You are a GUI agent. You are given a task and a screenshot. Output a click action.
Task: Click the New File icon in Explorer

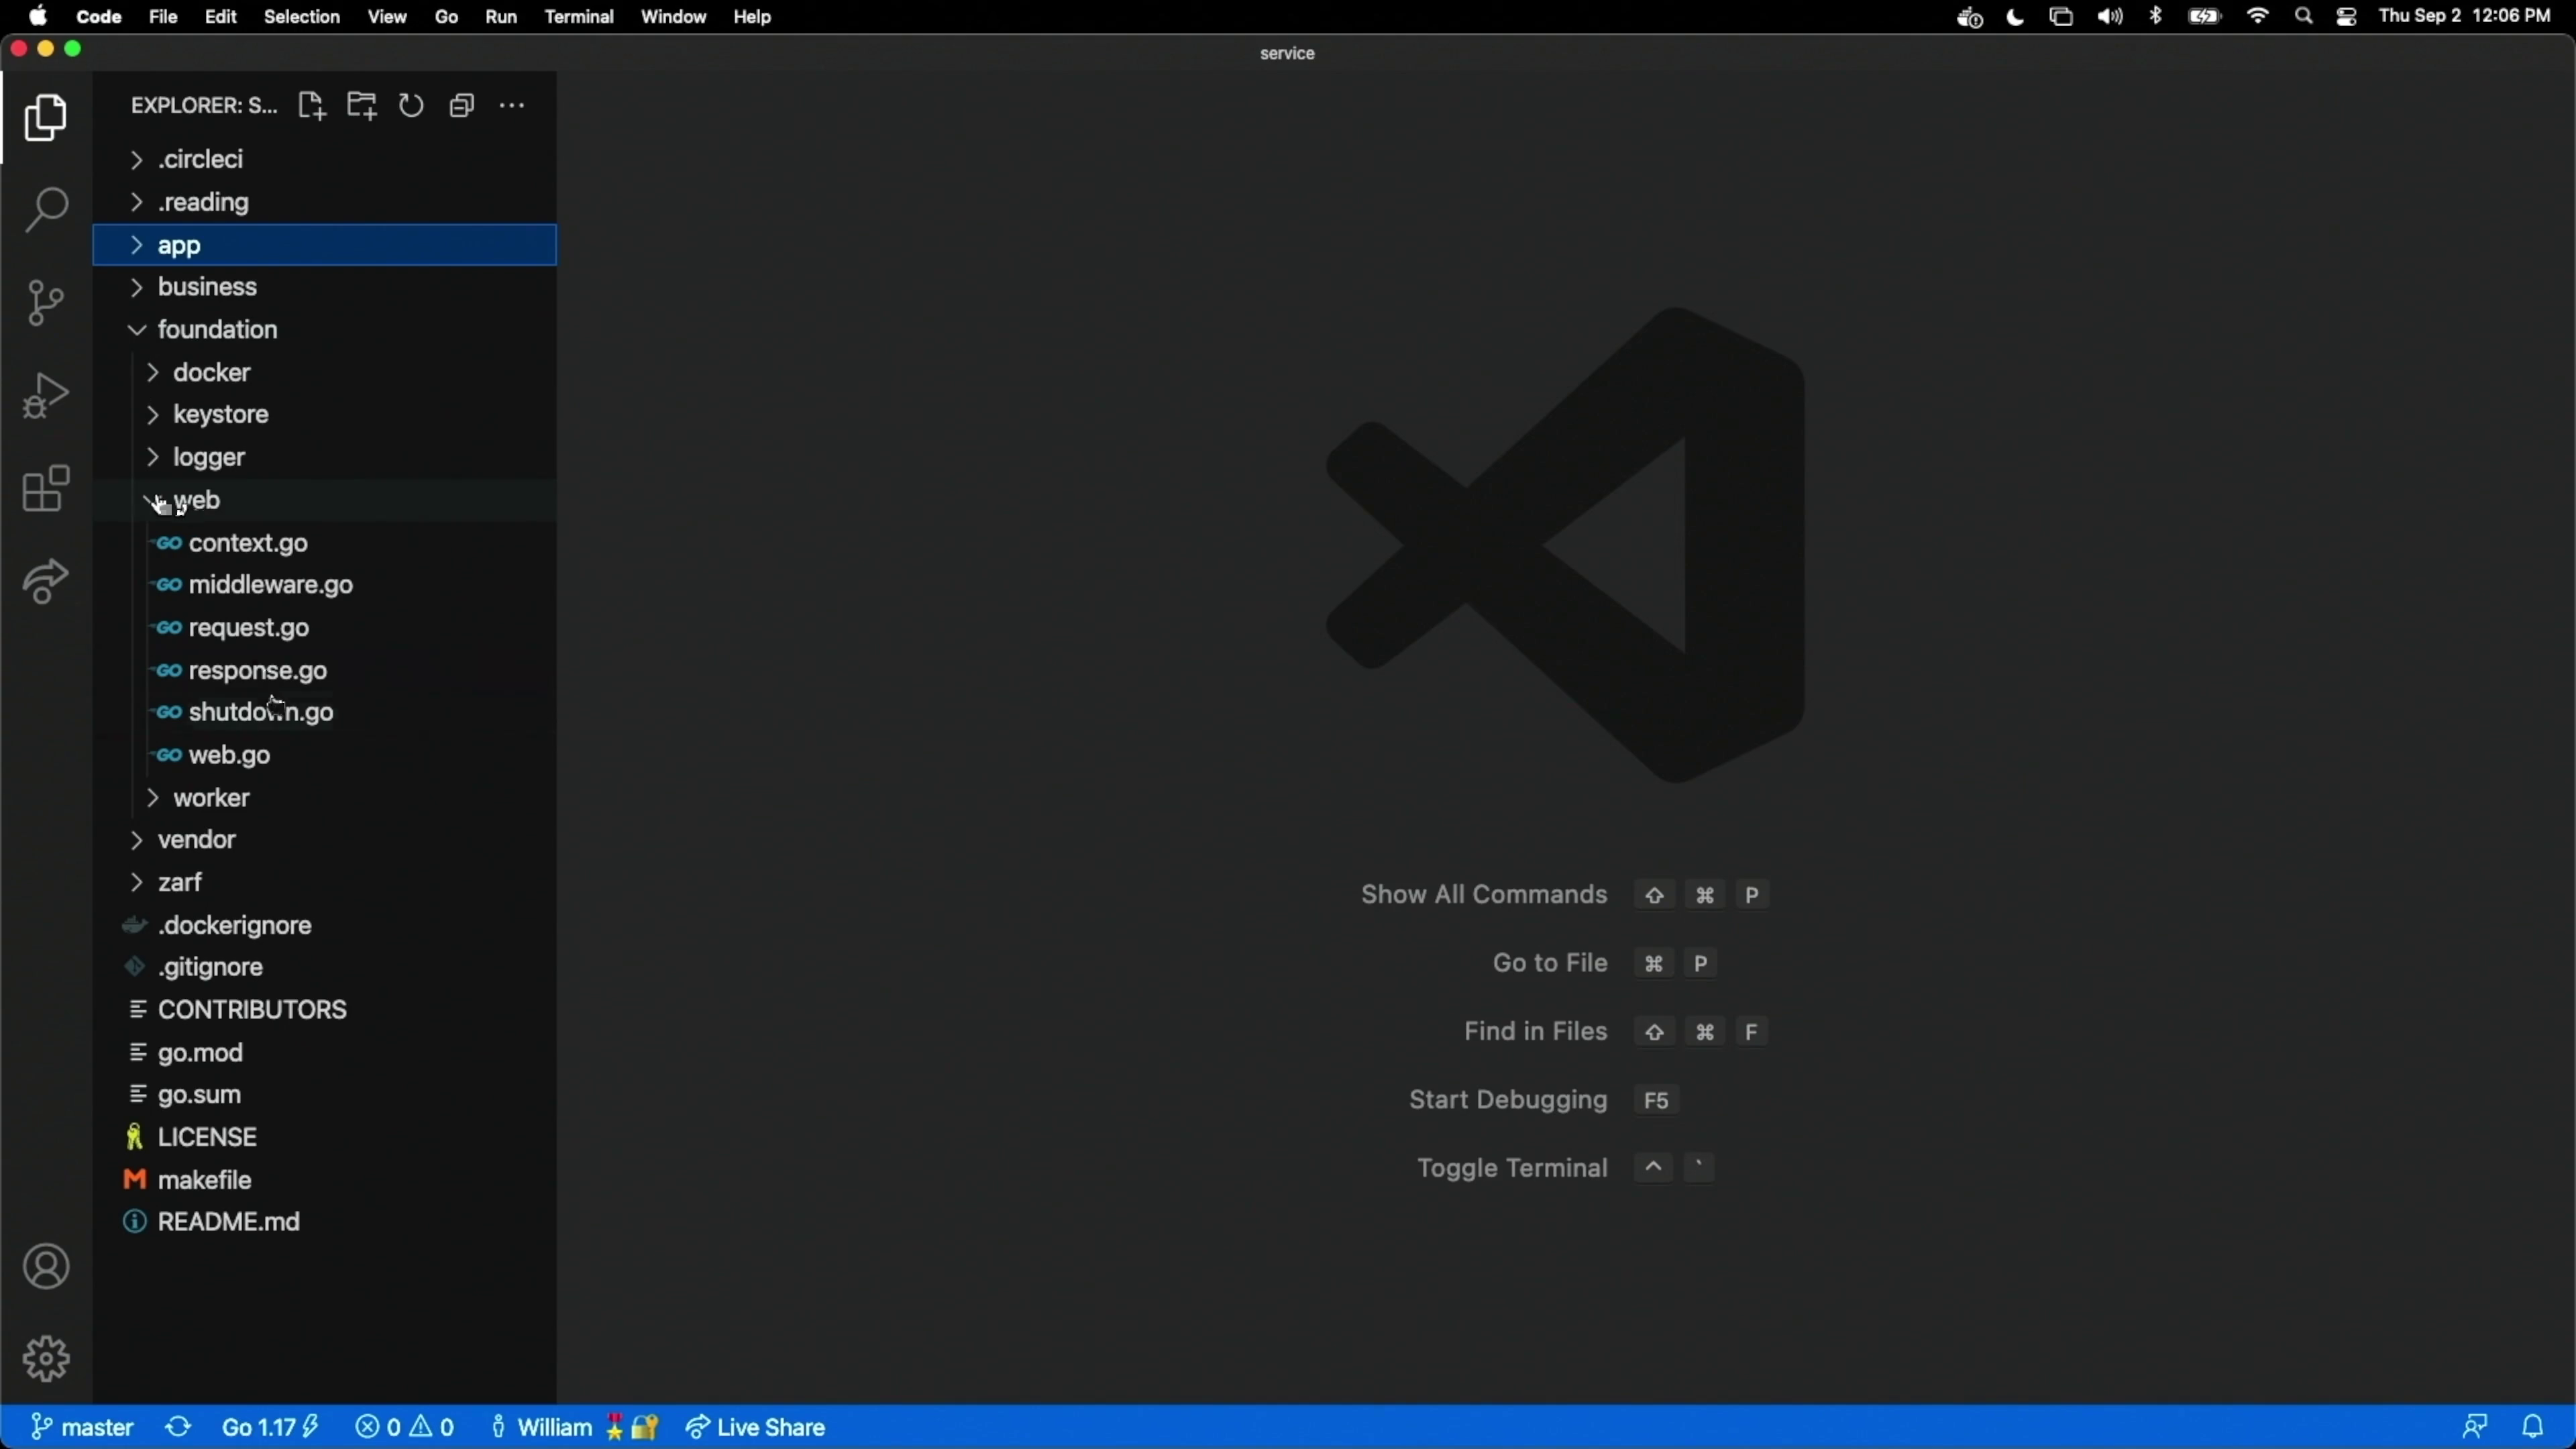pos(312,106)
